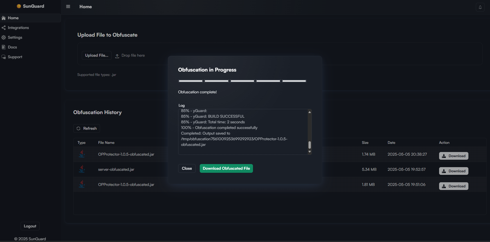Click the hamburger menu icon
The image size is (490, 242).
click(68, 6)
